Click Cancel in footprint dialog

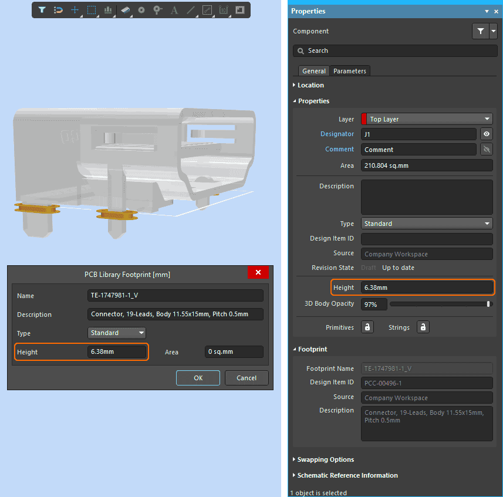pyautogui.click(x=247, y=378)
